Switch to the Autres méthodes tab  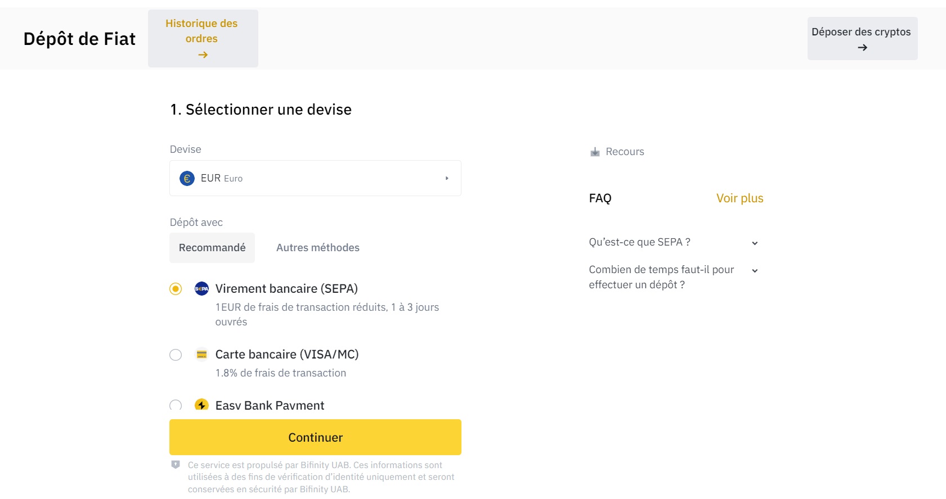pyautogui.click(x=317, y=247)
